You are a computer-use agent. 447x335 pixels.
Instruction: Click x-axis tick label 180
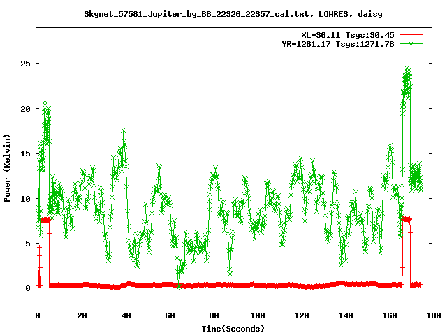[433, 315]
